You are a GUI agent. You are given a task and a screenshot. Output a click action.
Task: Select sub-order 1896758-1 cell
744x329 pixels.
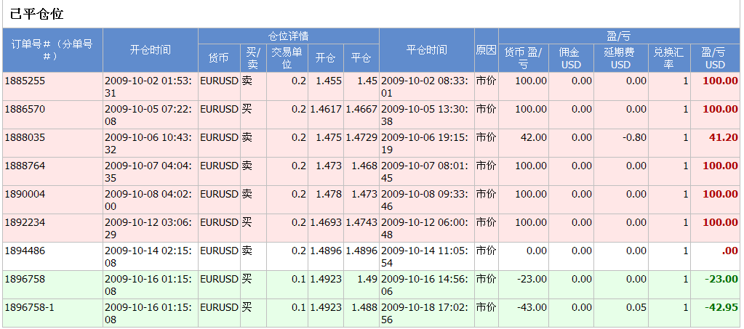tap(29, 307)
